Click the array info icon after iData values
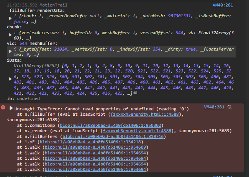The width and height of the screenshot is (249, 177). pyautogui.click(x=135, y=93)
